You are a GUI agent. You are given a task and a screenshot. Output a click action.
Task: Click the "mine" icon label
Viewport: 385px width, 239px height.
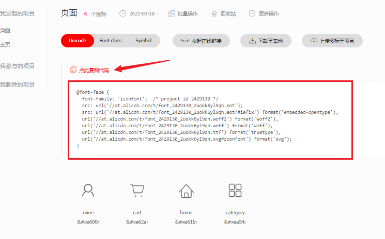point(88,213)
